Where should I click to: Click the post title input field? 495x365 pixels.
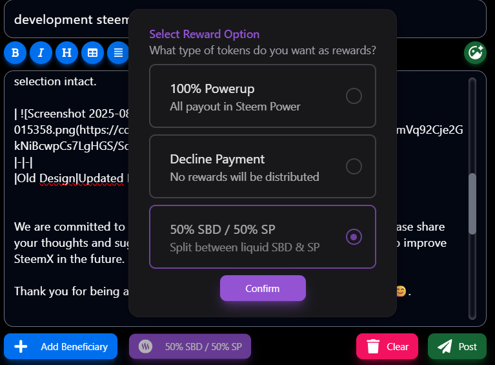pyautogui.click(x=245, y=19)
